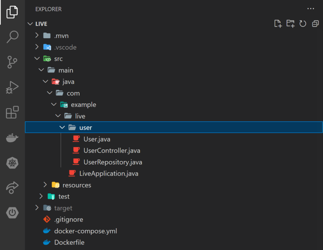Select the .mvn folder label
This screenshot has width=323, height=250.
[x=61, y=36]
